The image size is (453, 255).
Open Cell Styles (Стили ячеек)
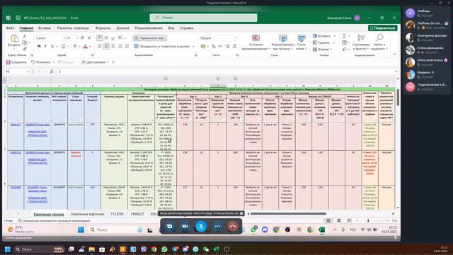(x=302, y=42)
